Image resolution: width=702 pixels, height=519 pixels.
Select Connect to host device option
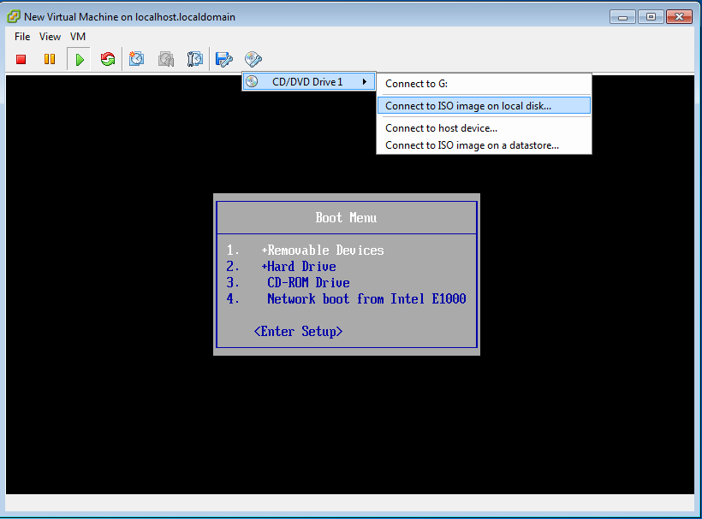pyautogui.click(x=484, y=128)
